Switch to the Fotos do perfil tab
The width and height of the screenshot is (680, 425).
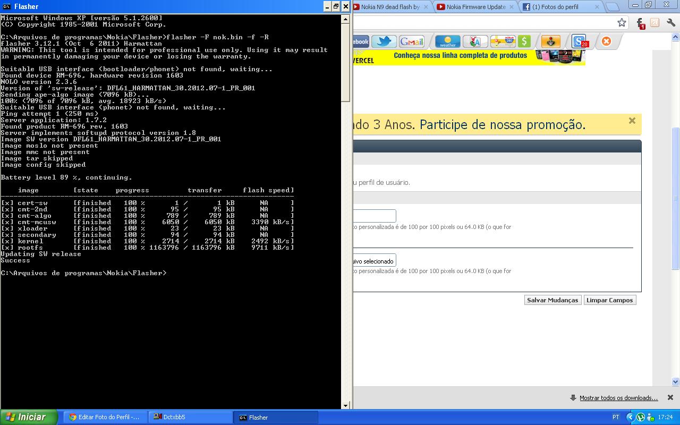coord(559,7)
